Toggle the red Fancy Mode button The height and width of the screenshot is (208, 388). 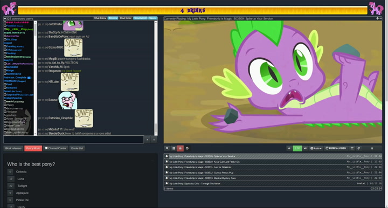(x=33, y=148)
